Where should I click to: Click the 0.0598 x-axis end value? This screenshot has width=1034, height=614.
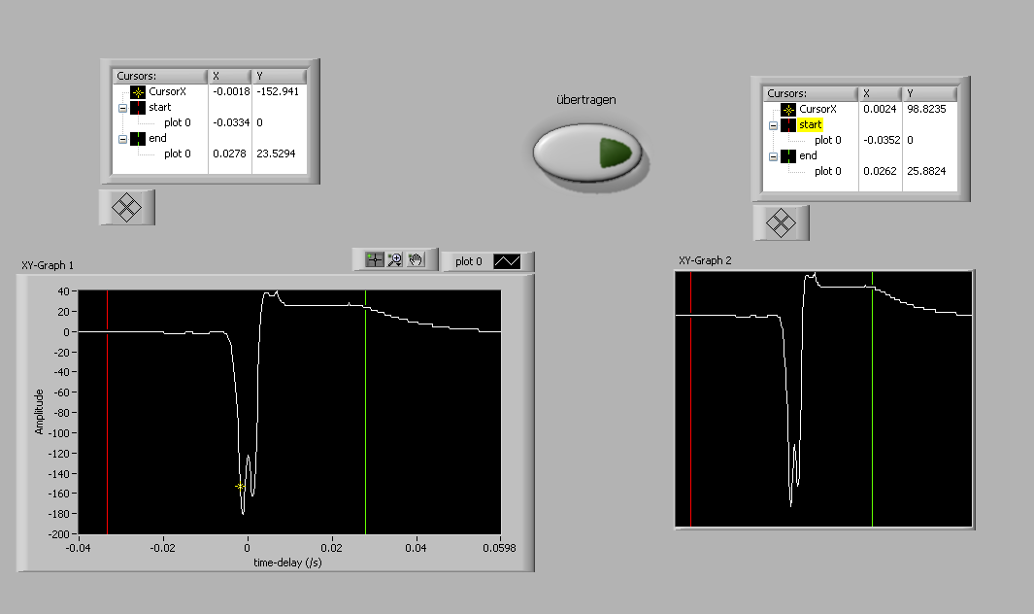[499, 548]
